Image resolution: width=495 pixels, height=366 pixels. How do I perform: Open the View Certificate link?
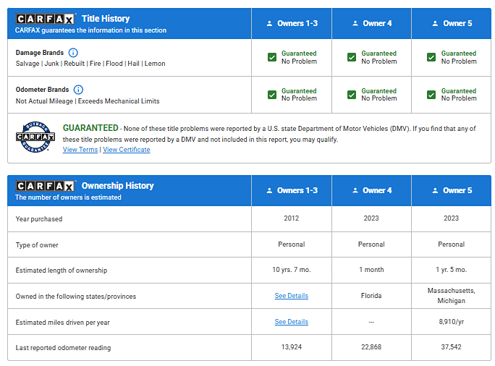[126, 150]
